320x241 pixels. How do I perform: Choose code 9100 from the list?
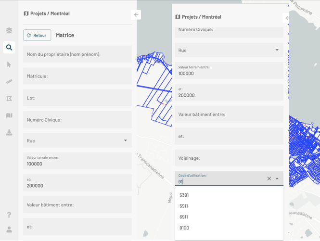(184, 228)
